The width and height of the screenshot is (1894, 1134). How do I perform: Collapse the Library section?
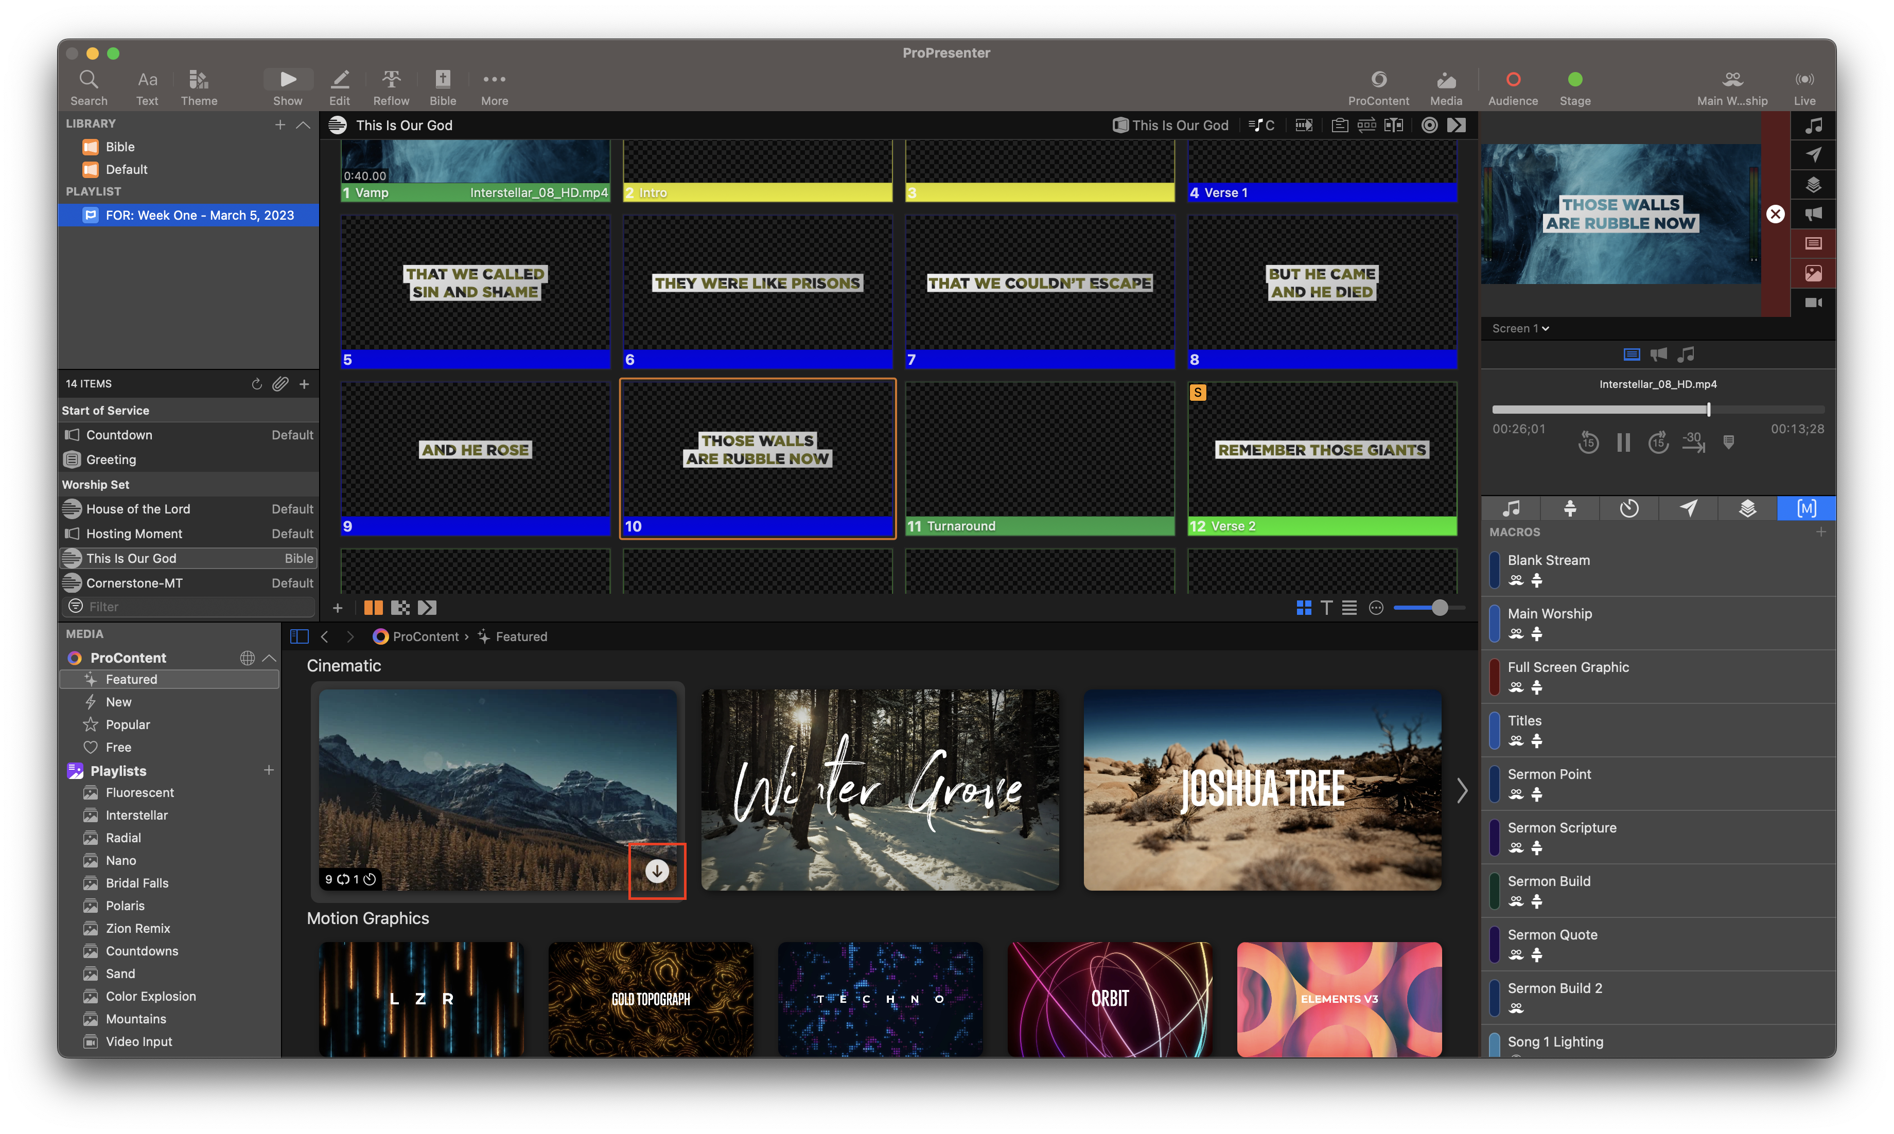(304, 125)
